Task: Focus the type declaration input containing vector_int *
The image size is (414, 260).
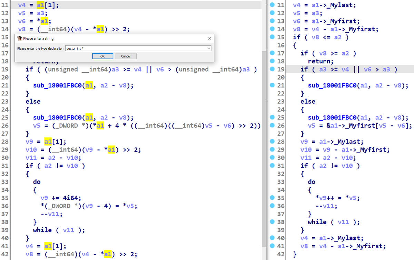Action: (x=138, y=49)
